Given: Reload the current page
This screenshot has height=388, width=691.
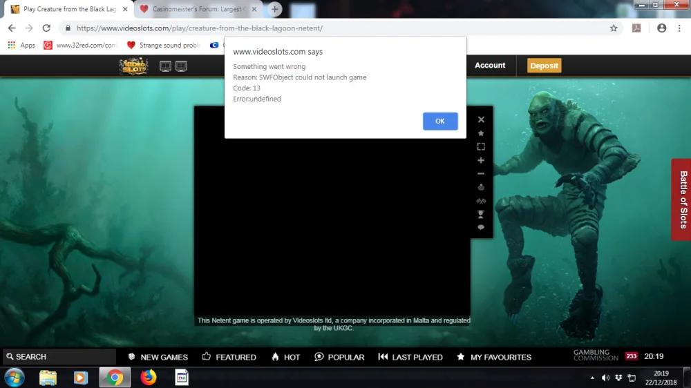Looking at the screenshot, I should click(x=46, y=28).
